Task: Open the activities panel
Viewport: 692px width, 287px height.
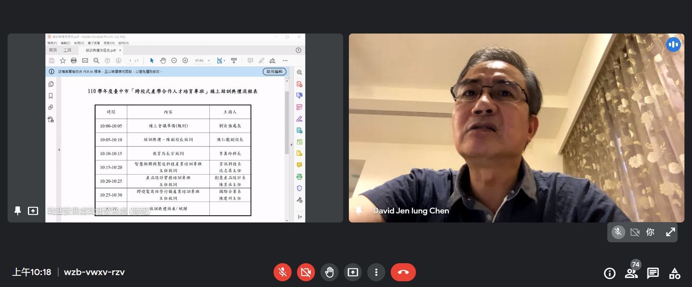Action: 674,273
